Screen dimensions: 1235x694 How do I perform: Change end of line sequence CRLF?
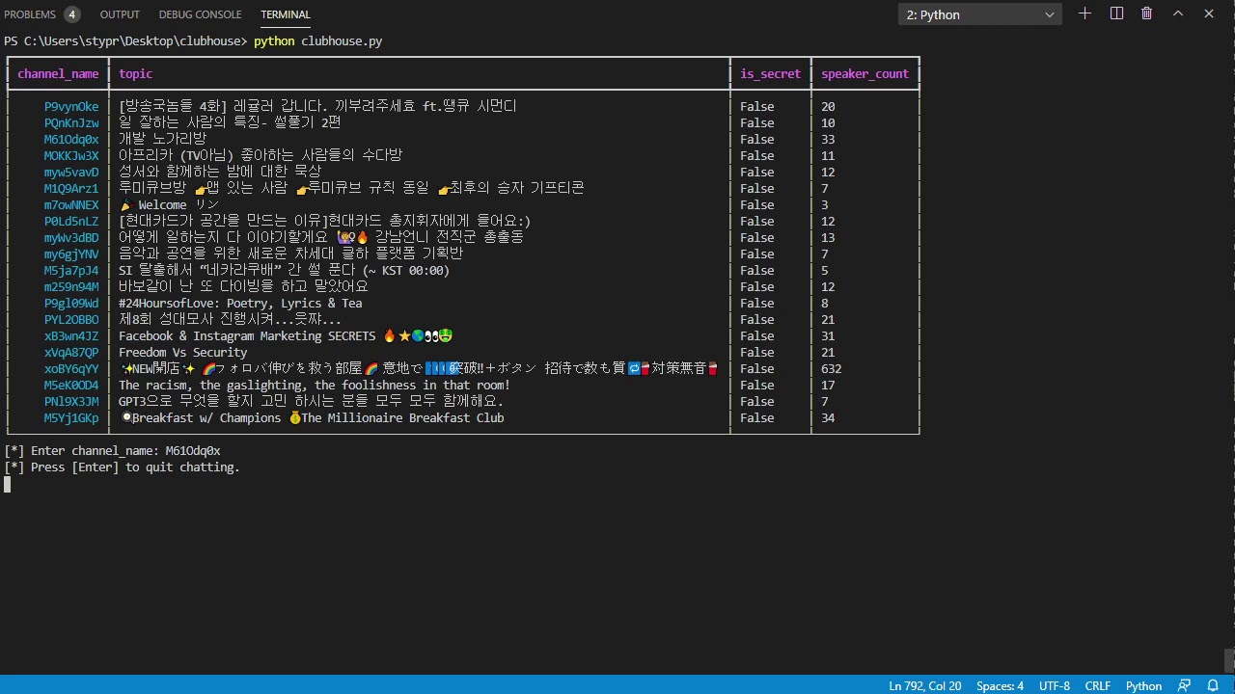[x=1098, y=685]
